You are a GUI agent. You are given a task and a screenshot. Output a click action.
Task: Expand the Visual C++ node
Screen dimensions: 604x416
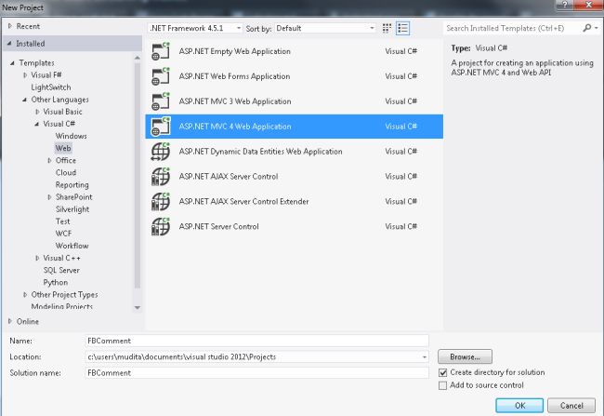[37, 258]
